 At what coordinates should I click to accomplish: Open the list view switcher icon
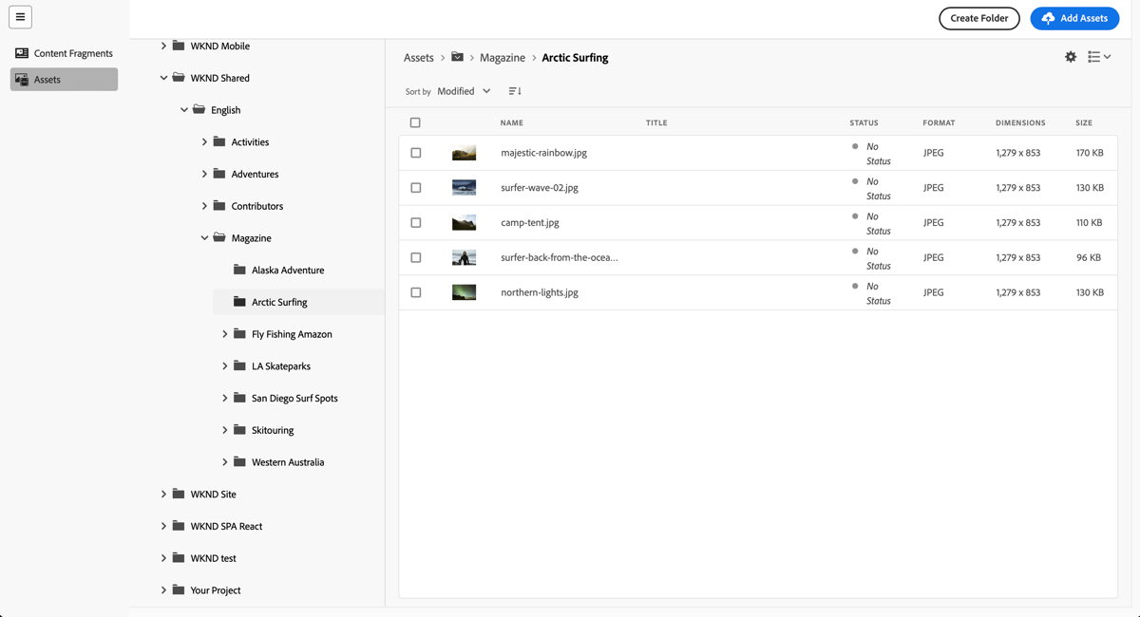pos(1098,57)
